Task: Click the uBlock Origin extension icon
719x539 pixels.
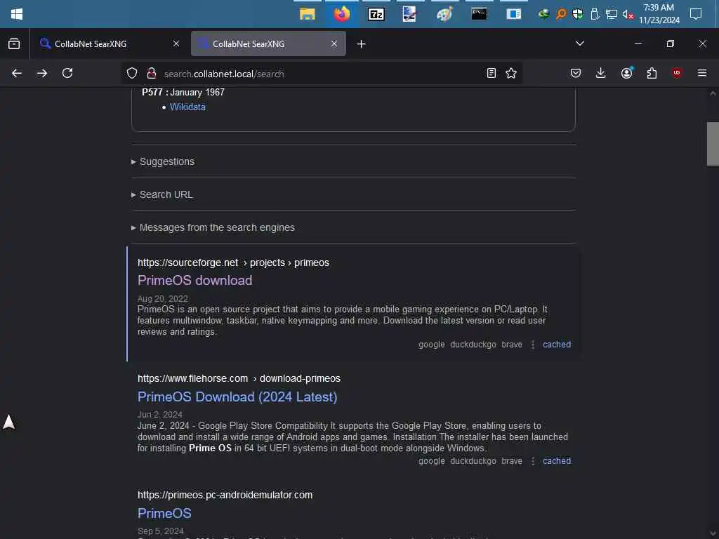Action: coord(677,73)
